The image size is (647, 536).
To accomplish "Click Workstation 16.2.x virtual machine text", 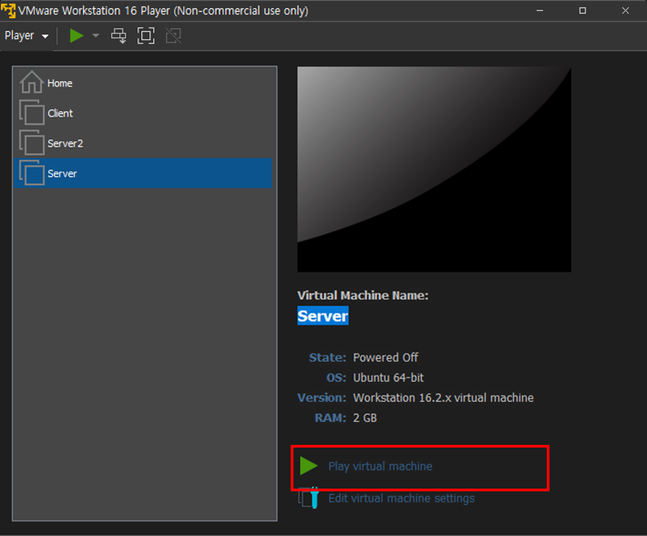I will click(443, 397).
